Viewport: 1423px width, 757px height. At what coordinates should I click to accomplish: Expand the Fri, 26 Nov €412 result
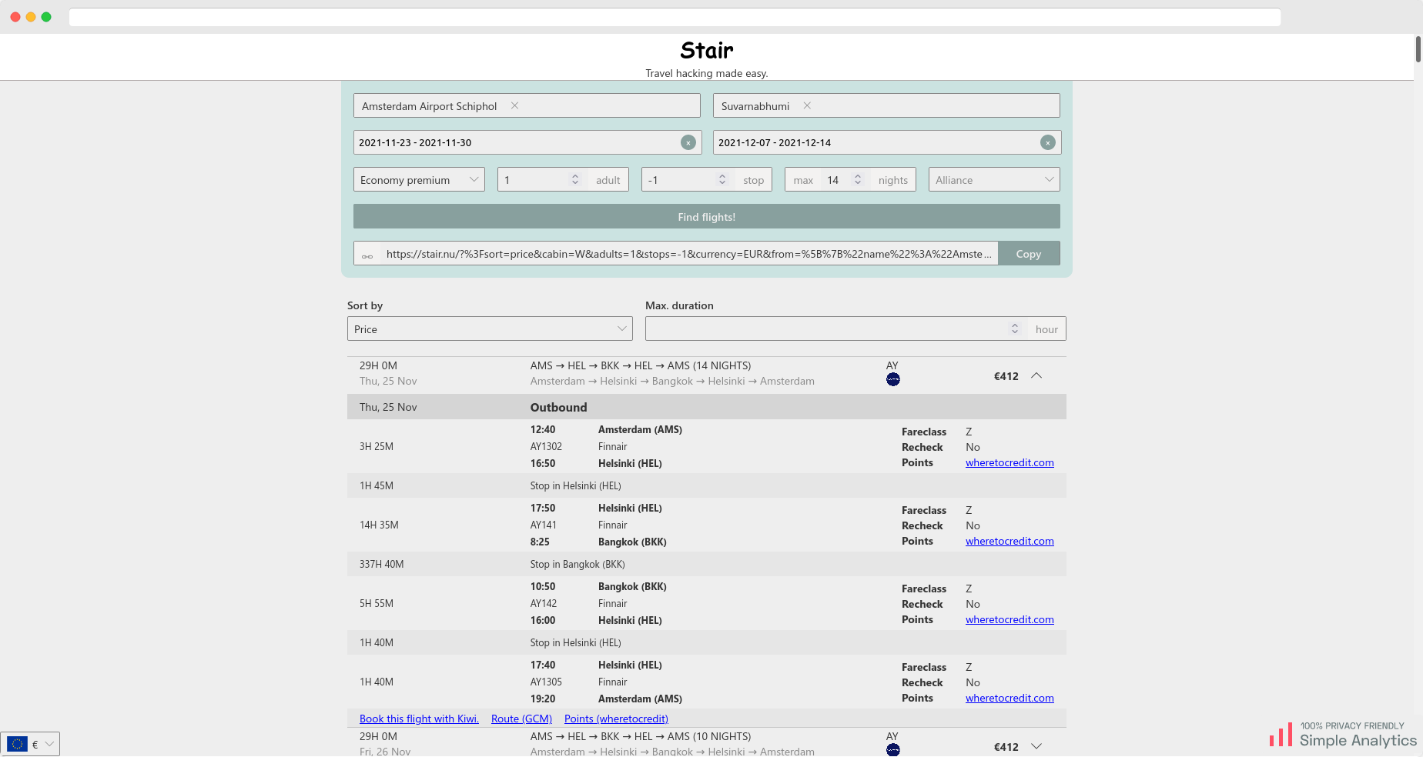tap(1036, 746)
